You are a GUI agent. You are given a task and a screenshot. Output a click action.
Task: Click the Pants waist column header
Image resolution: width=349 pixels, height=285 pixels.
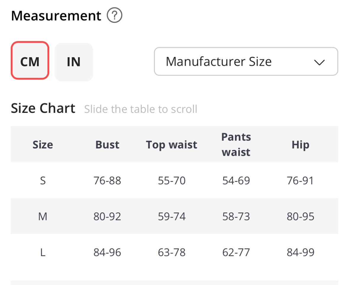[236, 145]
